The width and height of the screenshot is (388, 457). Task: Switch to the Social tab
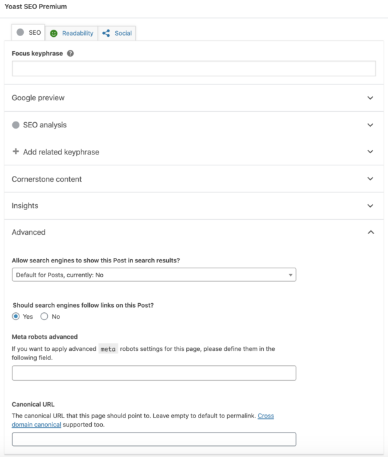point(117,33)
